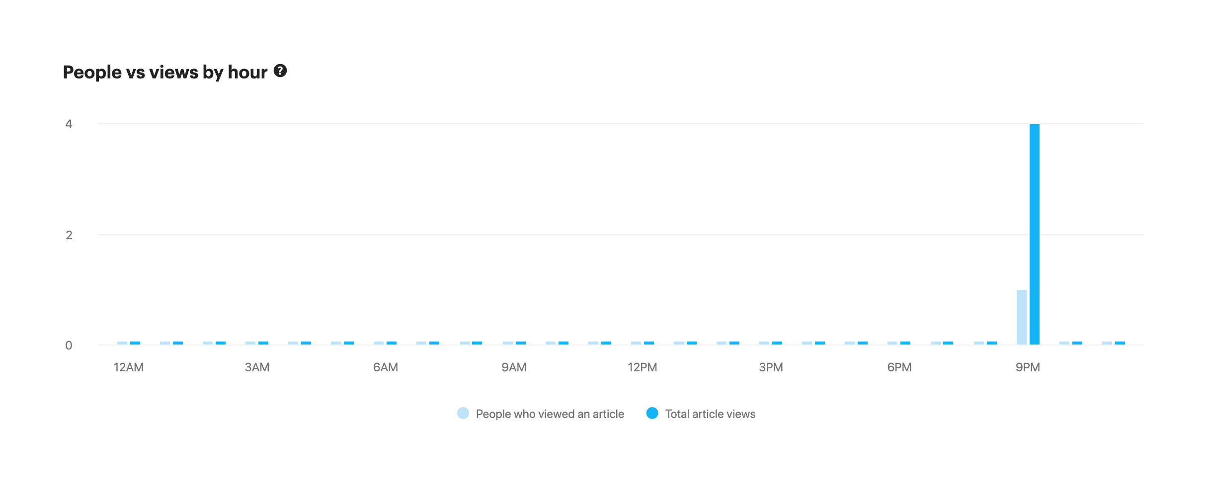Click the y-axis value 0 label
This screenshot has width=1208, height=484.
(69, 346)
